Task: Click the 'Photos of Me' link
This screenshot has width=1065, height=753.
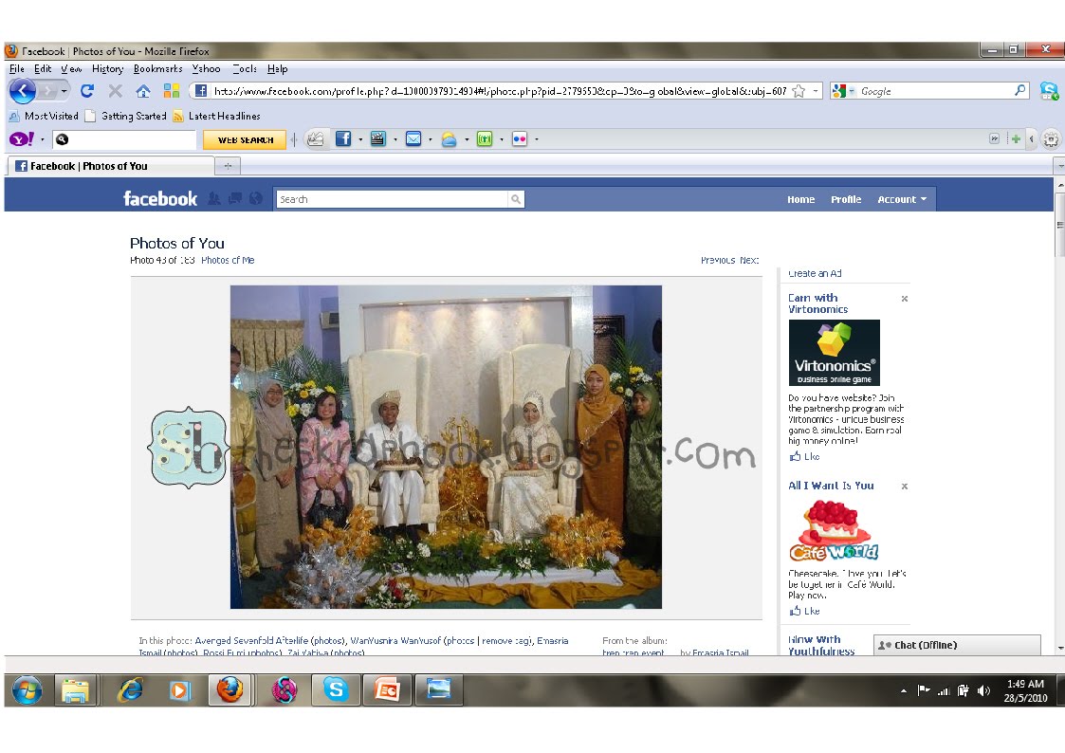Action: (228, 260)
